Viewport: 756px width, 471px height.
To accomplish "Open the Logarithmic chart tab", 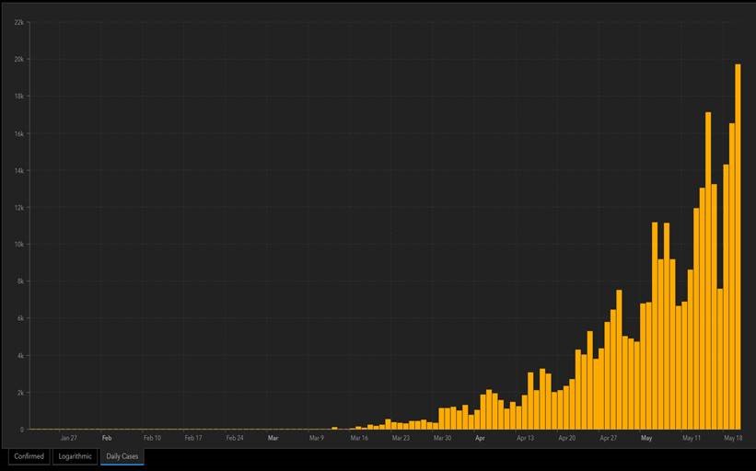I will [75, 456].
